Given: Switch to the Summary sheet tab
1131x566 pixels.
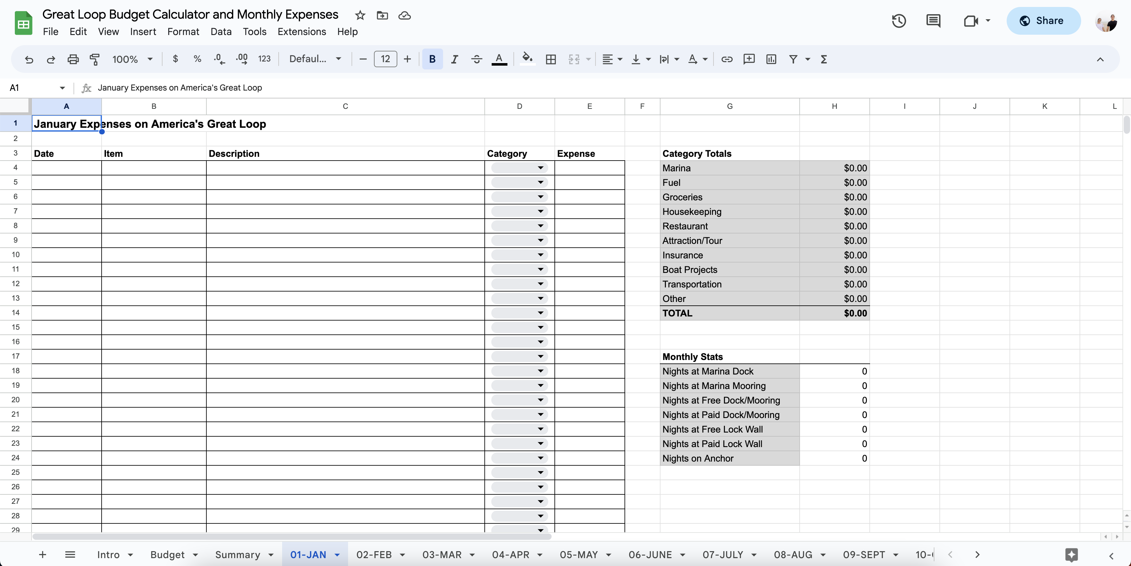Looking at the screenshot, I should pos(238,555).
